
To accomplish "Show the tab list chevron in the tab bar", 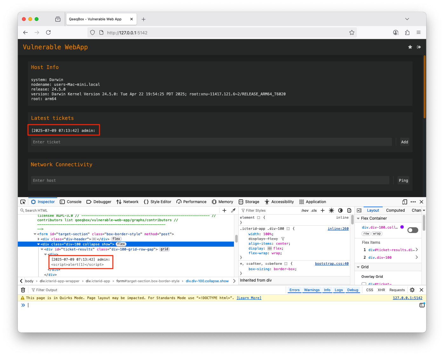I will point(407,19).
